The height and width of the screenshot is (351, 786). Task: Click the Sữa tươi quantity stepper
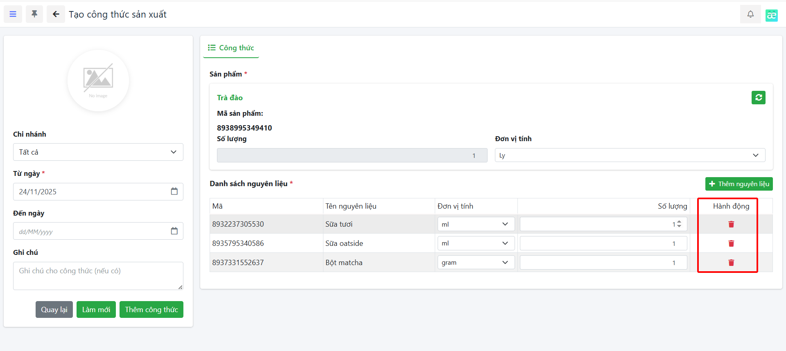(x=679, y=224)
